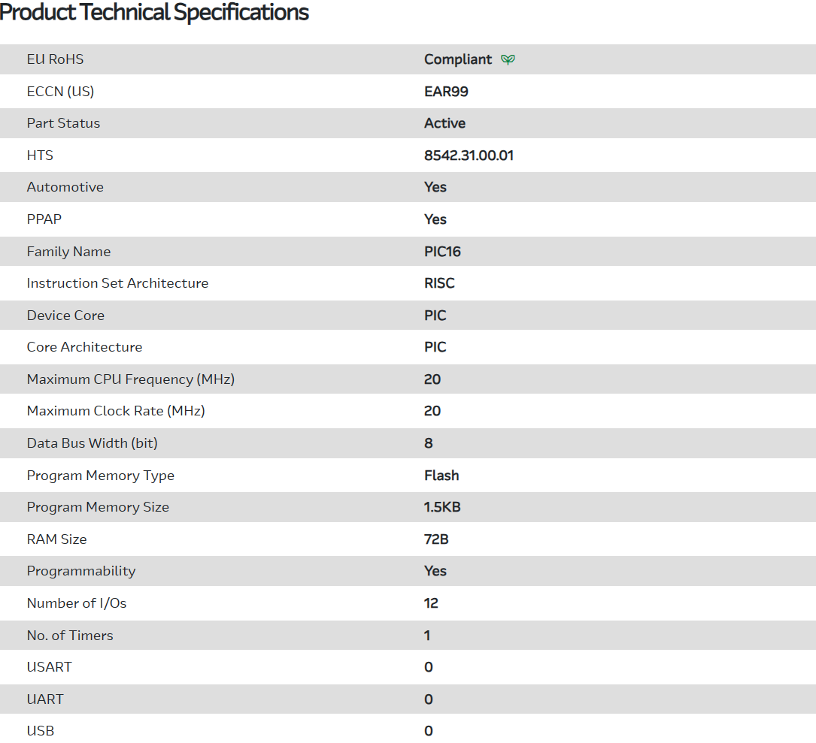Select the Automotive row label

pos(65,187)
